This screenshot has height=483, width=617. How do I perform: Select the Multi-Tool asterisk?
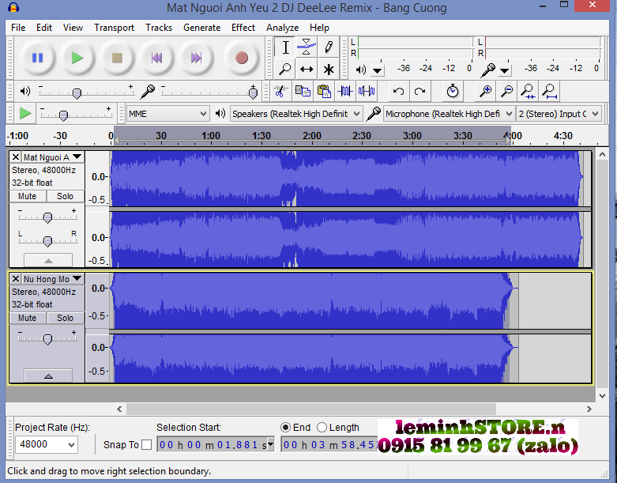click(x=328, y=70)
